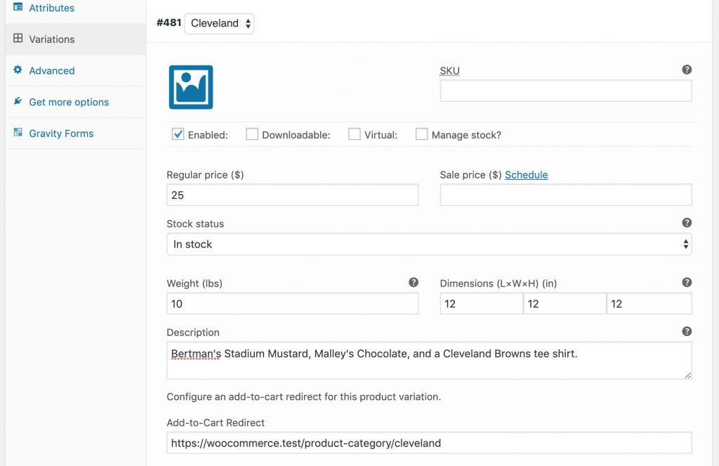Image resolution: width=719 pixels, height=466 pixels.
Task: Click into the Description textarea
Action: click(429, 361)
